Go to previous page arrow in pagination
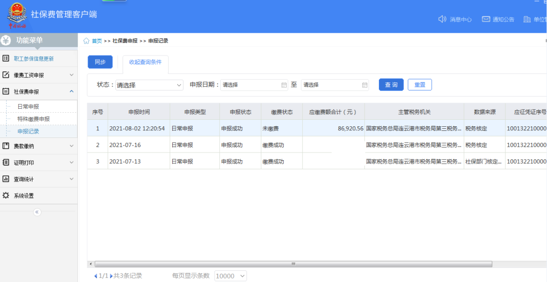Image resolution: width=547 pixels, height=282 pixels. coord(96,276)
